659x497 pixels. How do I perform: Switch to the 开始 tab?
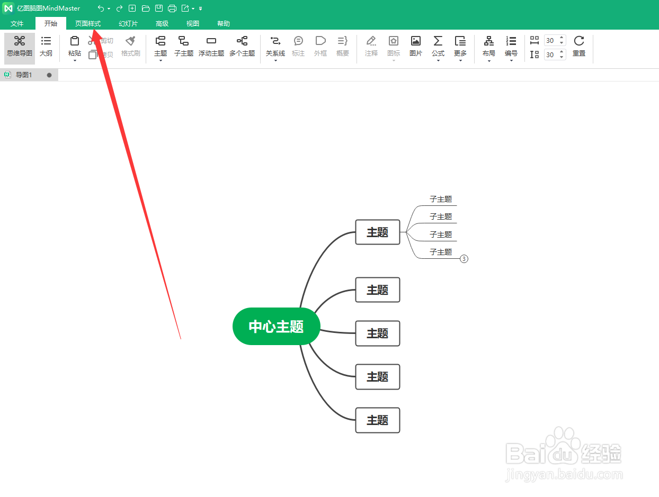[51, 24]
